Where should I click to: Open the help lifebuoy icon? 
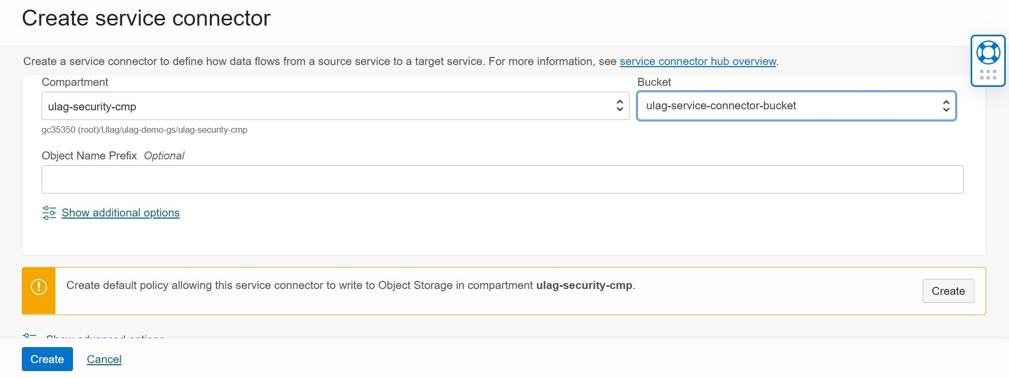(x=988, y=52)
